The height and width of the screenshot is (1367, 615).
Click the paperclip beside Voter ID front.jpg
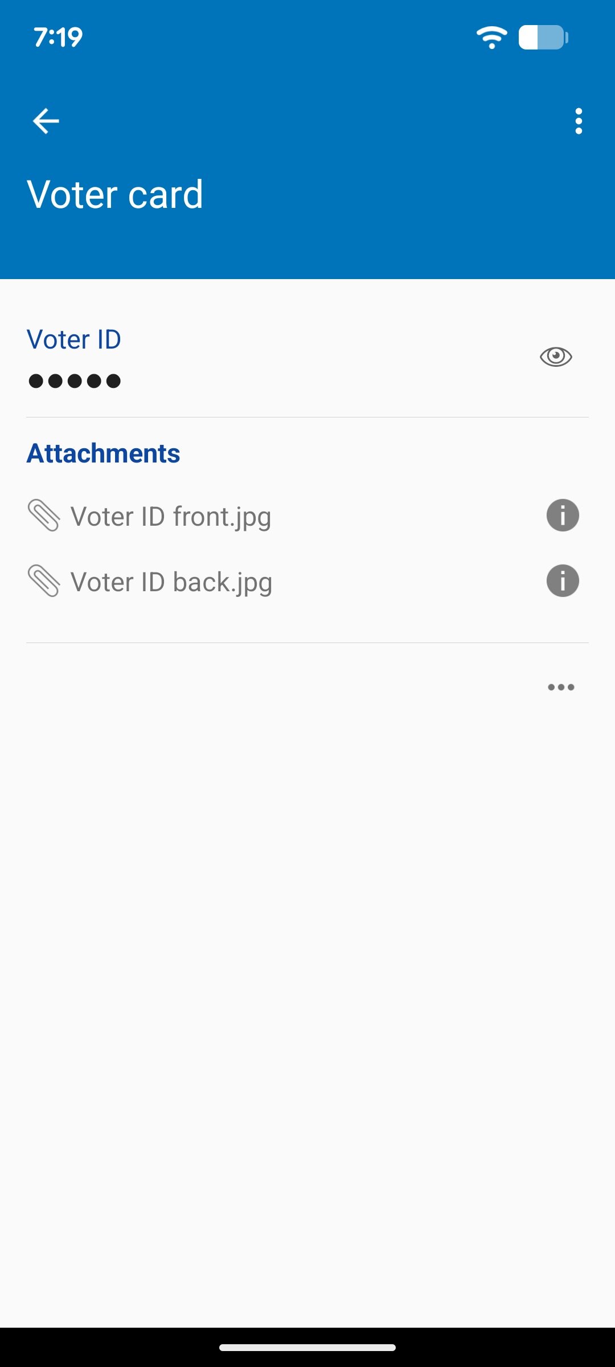44,515
